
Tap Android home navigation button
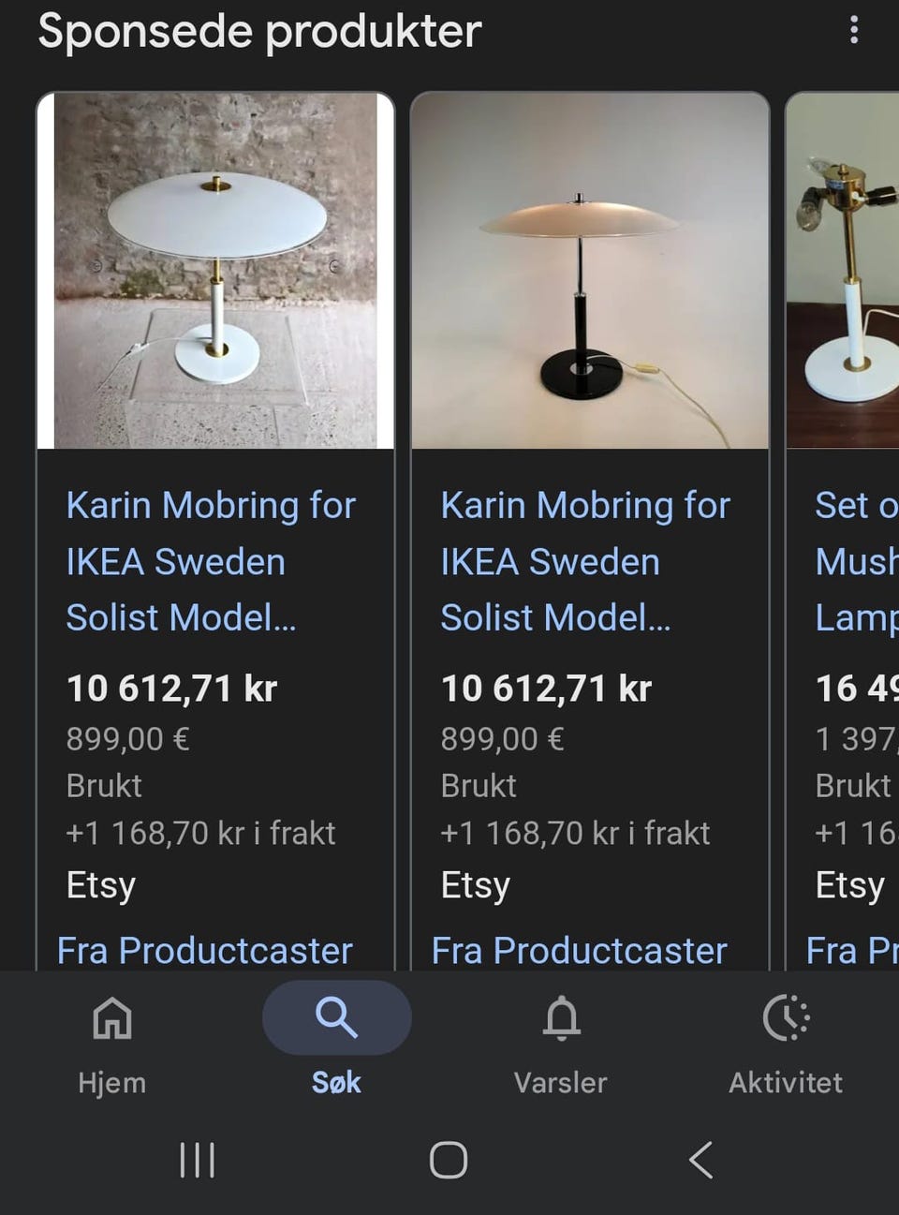coord(449,1160)
